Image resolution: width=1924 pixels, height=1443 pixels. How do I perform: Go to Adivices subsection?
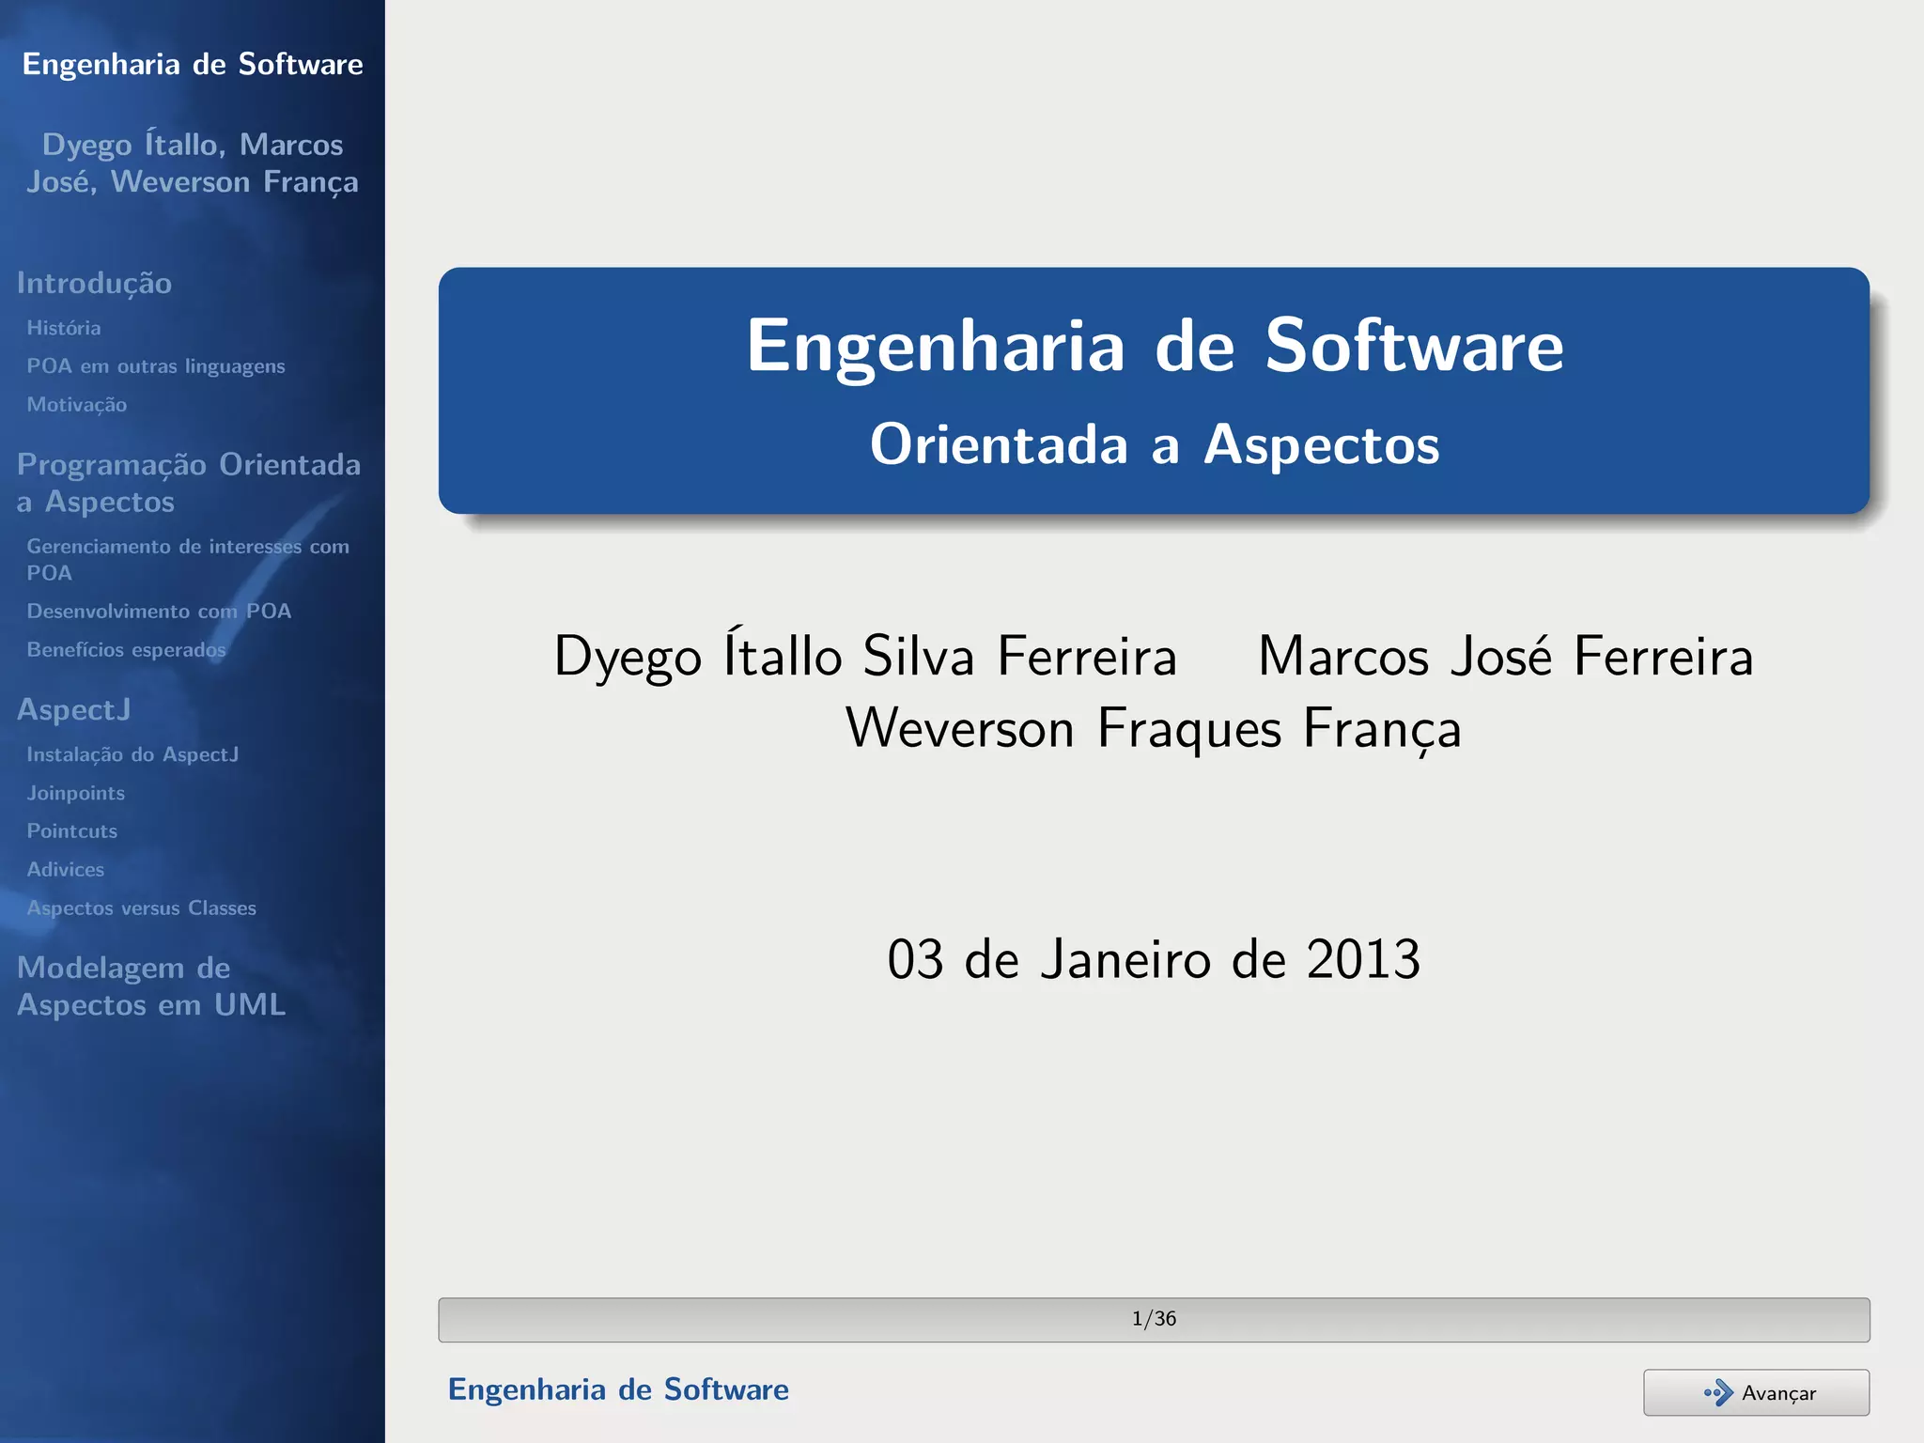(x=66, y=870)
